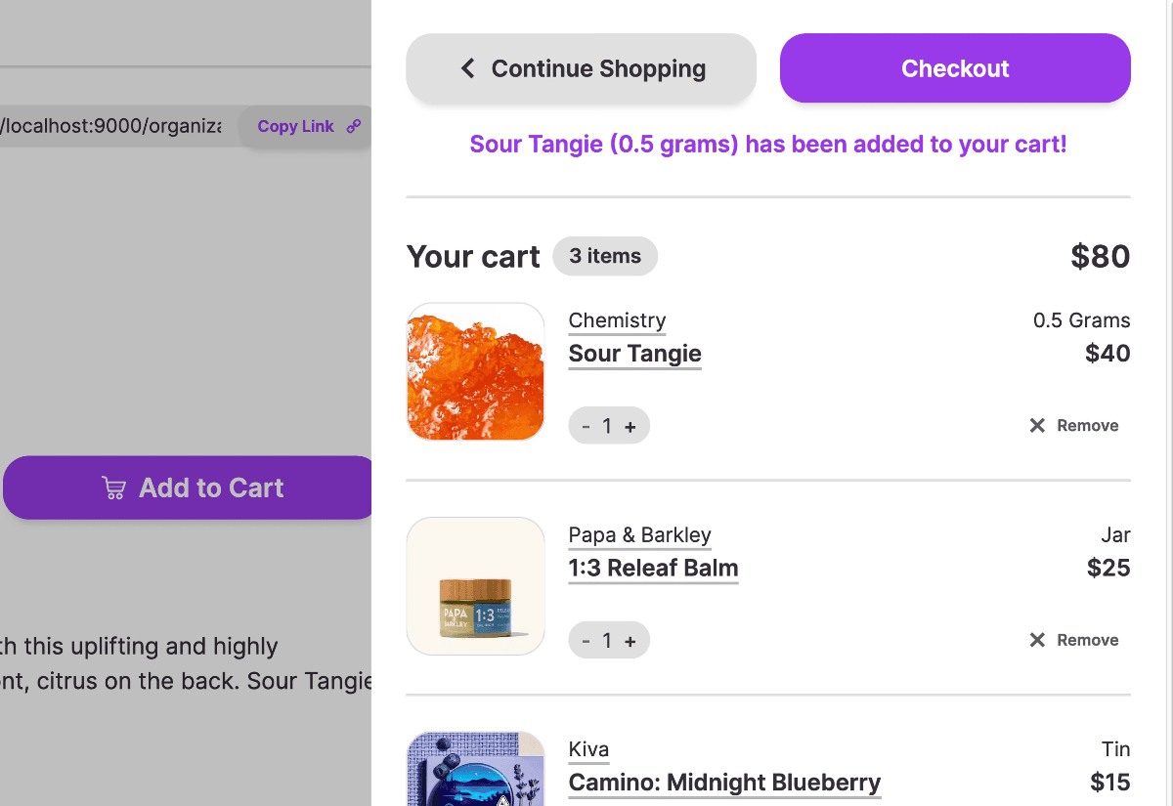Click the plus icon for Releaf Balm quantity
The height and width of the screenshot is (806, 1173).
(630, 640)
